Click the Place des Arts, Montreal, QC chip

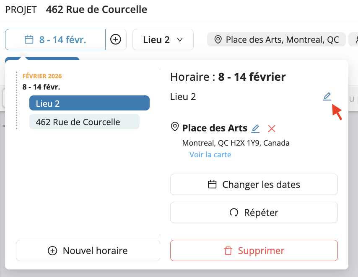coord(276,40)
